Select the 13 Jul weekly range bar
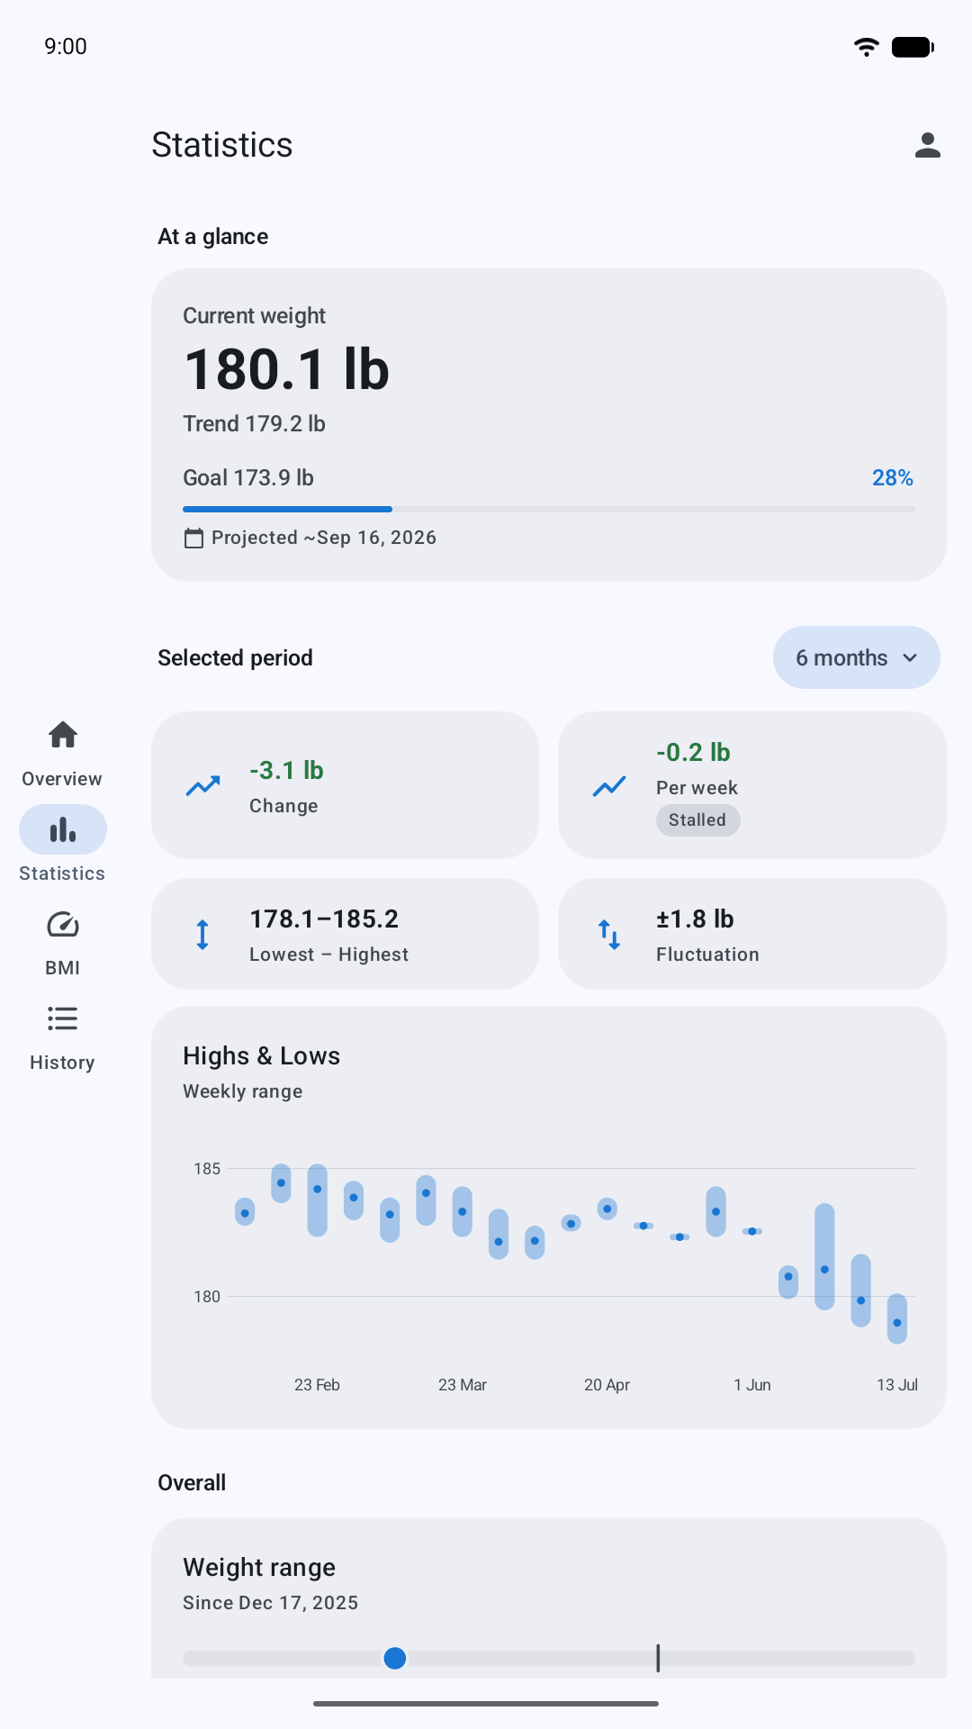This screenshot has height=1729, width=972. click(x=896, y=1319)
